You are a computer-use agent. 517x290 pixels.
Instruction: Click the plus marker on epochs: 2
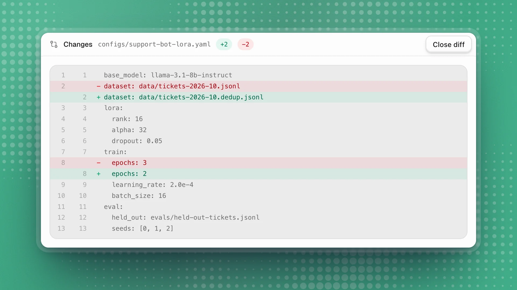click(x=99, y=174)
